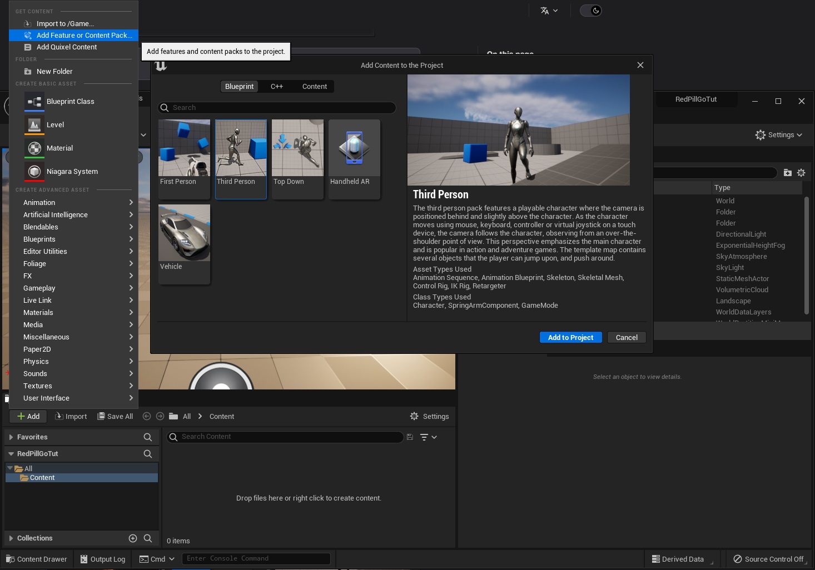
Task: Click the add collection plus icon
Action: (133, 538)
